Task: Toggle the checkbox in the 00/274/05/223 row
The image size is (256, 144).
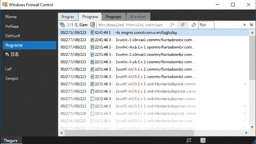Action: [x=92, y=121]
